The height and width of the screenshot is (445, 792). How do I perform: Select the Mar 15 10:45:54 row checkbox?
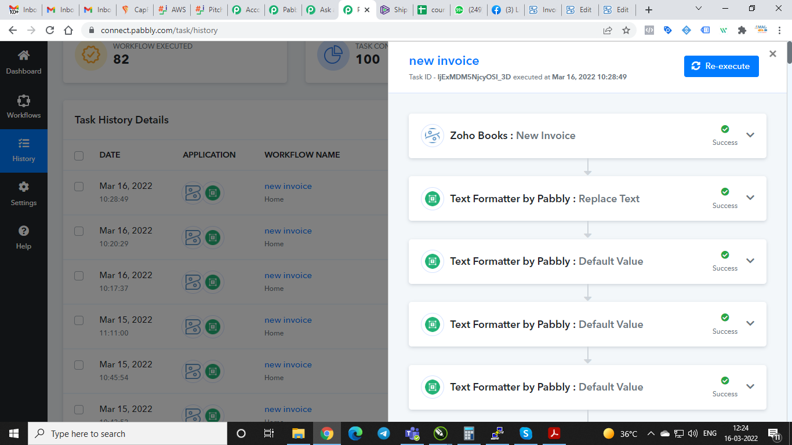click(79, 365)
